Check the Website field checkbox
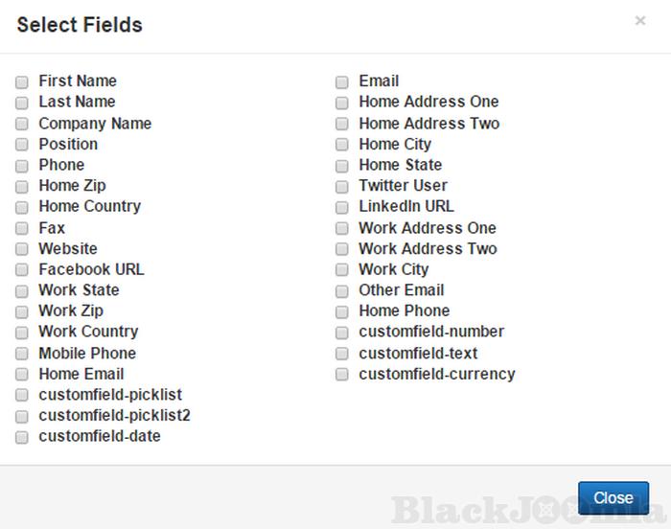Screen dimensions: 671x529 22,249
